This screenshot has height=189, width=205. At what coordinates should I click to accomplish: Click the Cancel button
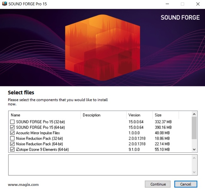186,184
